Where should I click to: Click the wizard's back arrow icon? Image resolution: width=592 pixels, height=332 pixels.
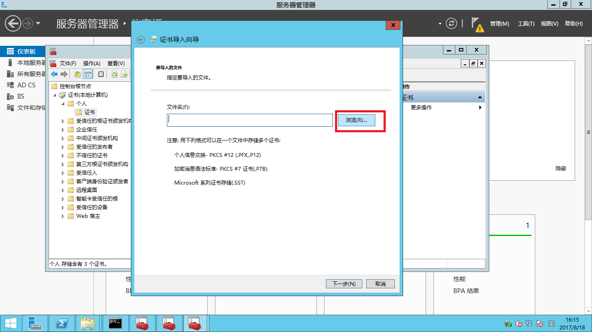140,40
